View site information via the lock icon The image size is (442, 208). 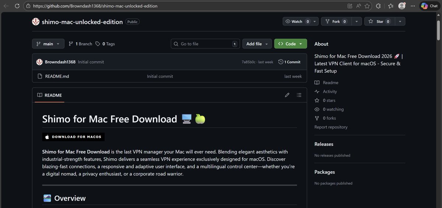click(28, 6)
